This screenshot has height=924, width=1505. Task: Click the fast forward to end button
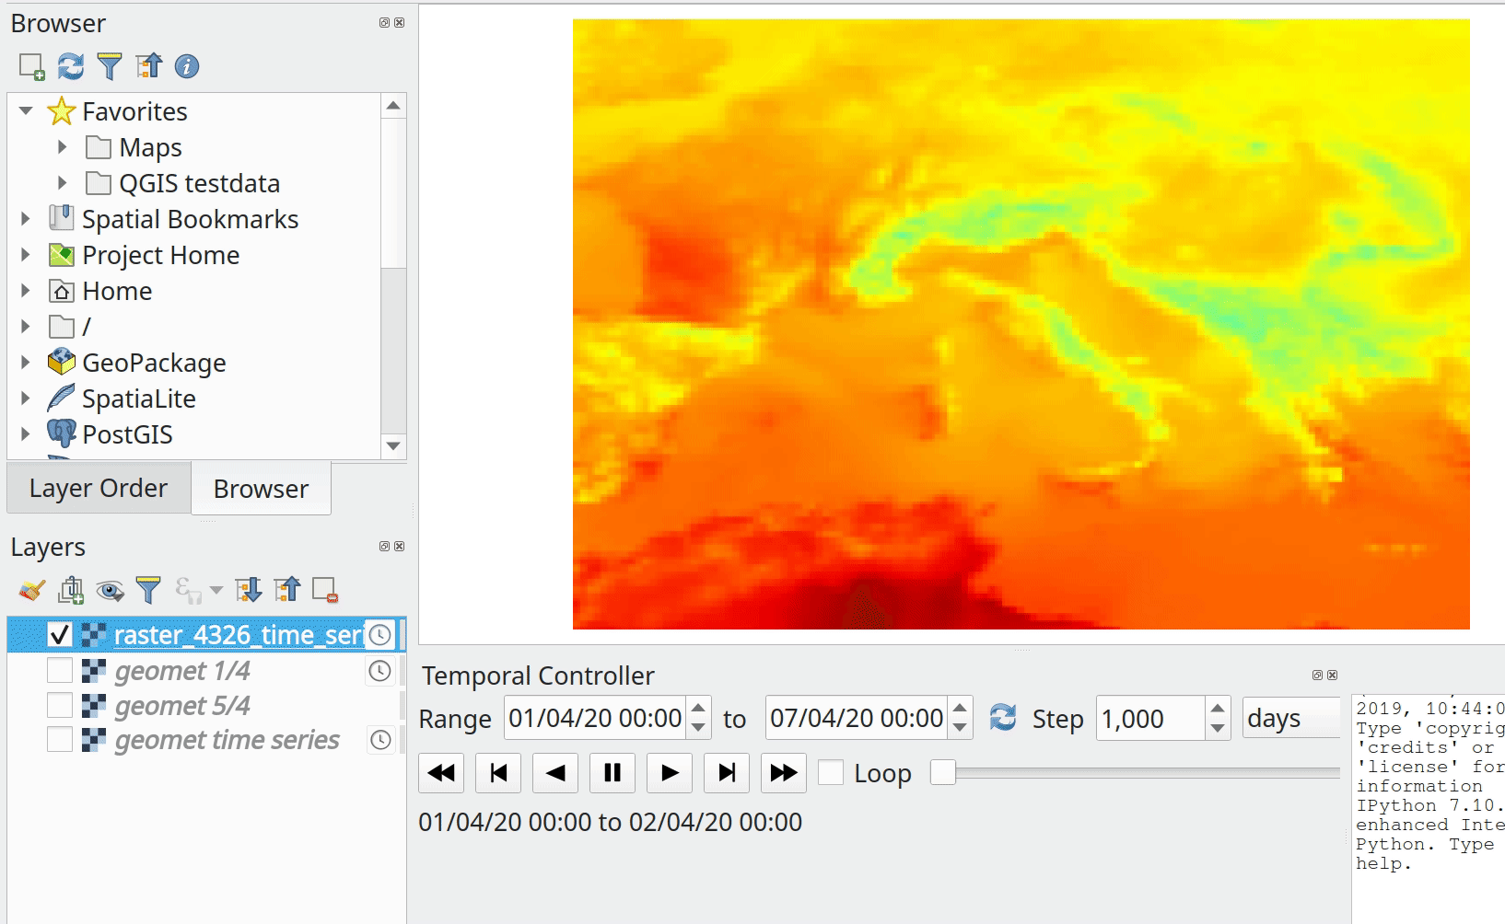pos(784,773)
